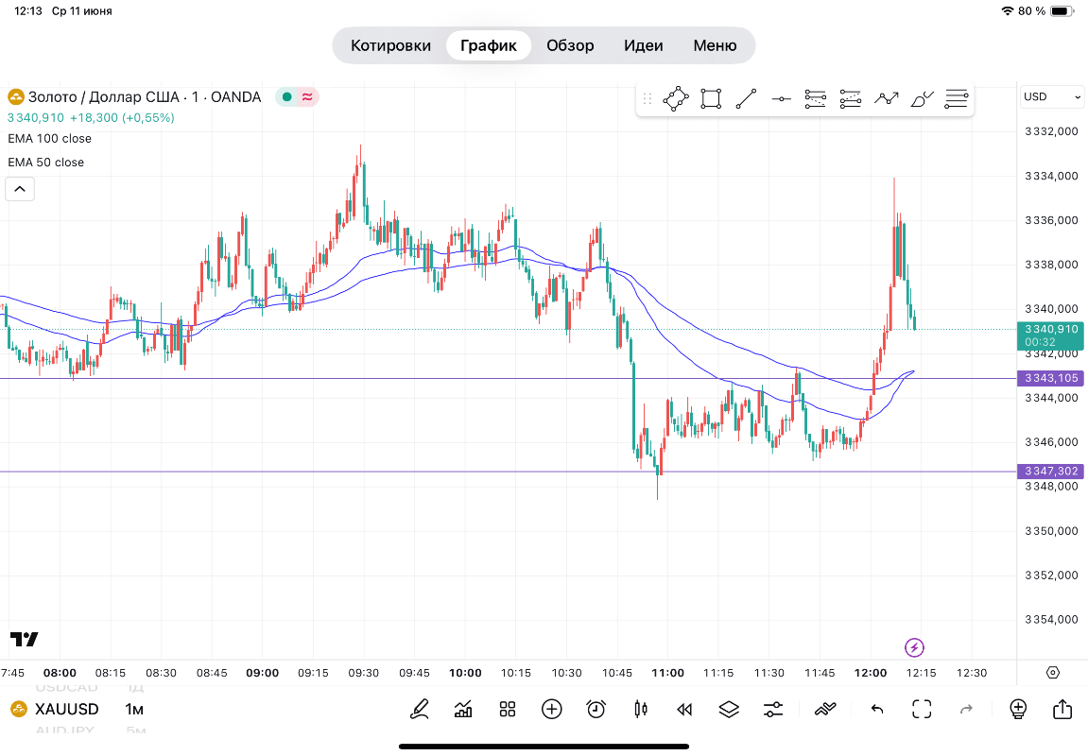Viewport: 1088px width, 756px height.
Task: Open the chart scale settings hexagon icon
Action: pyautogui.click(x=1053, y=673)
